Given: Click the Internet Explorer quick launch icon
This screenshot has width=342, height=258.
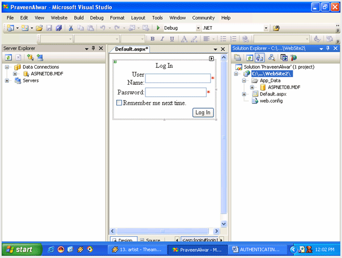Looking at the screenshot, I should point(51,249).
